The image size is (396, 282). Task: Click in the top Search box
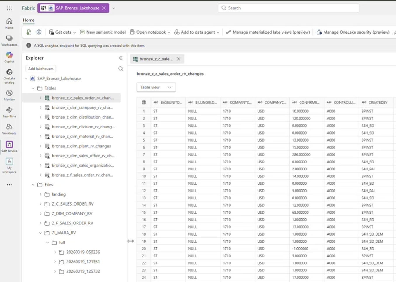[288, 8]
